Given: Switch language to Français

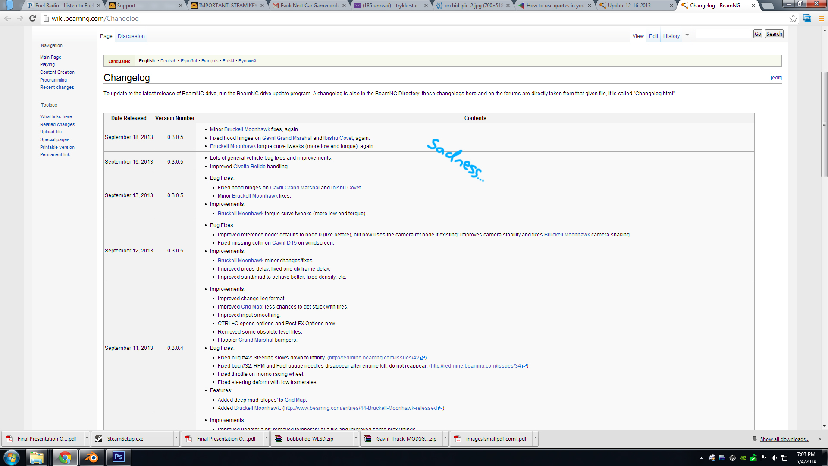Looking at the screenshot, I should [210, 61].
